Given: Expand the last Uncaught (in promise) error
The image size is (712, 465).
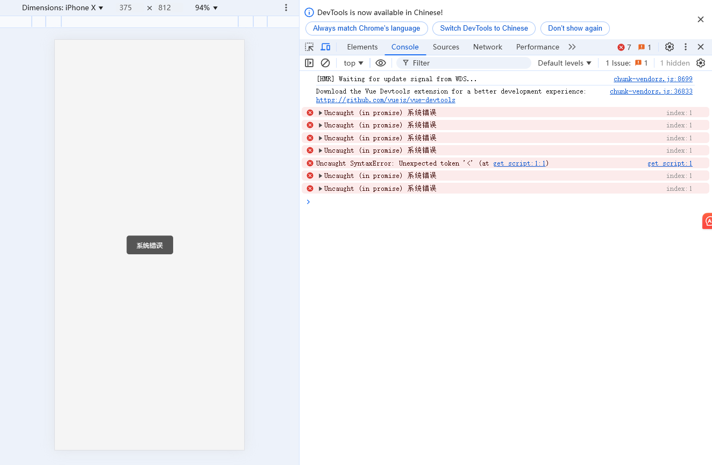Looking at the screenshot, I should point(321,189).
